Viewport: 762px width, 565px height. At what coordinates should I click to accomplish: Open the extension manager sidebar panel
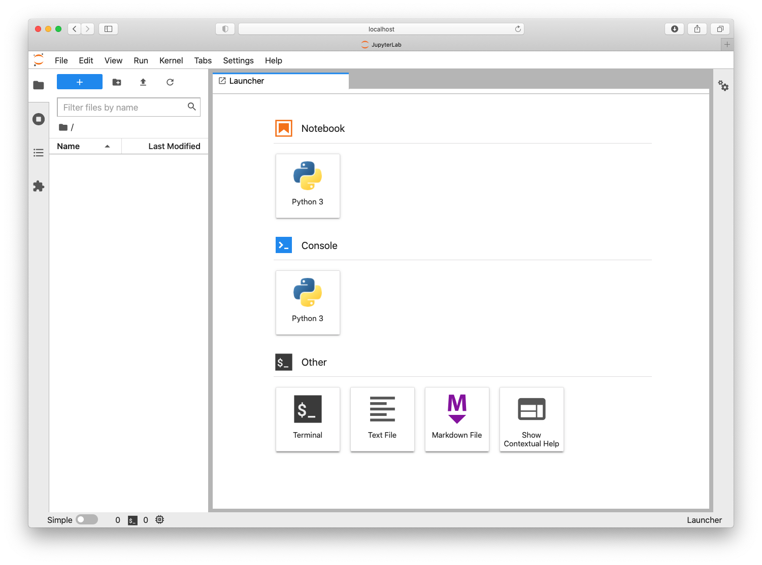tap(39, 186)
